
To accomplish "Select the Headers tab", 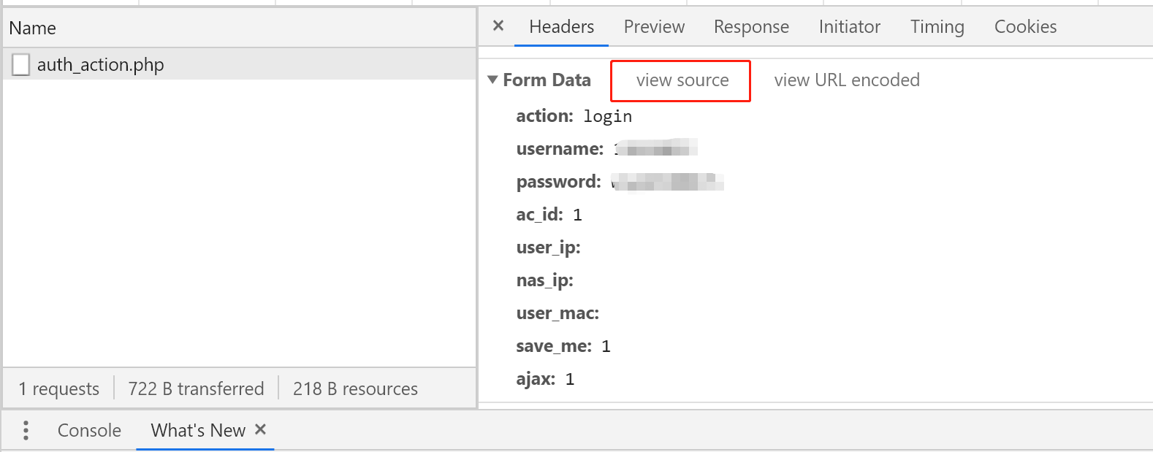I will tap(561, 27).
